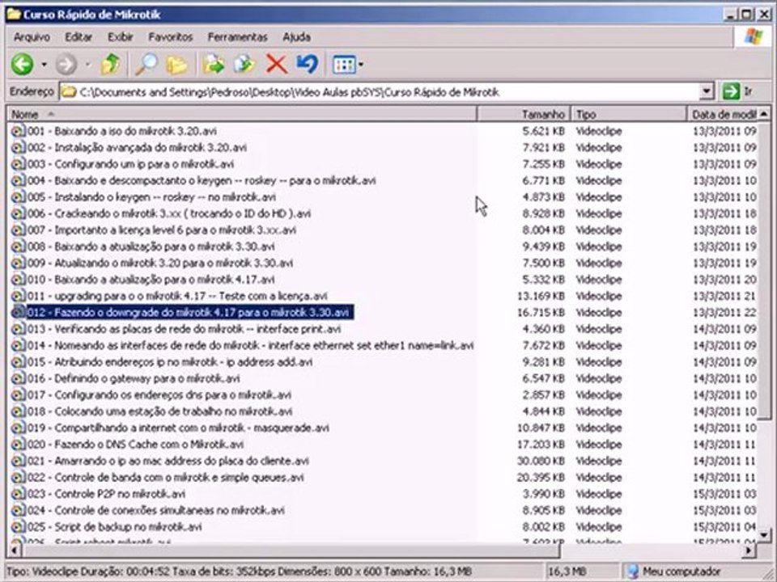
Task: Open the Ferramentas menu
Action: 237,37
